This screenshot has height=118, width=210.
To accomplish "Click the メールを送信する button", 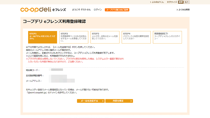I will (x=91, y=101).
